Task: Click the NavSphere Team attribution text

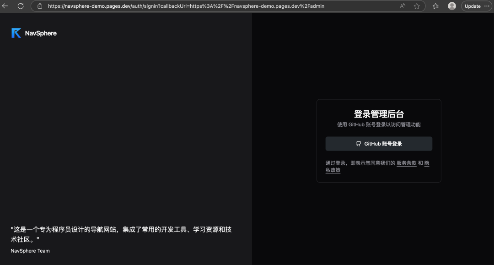Action: click(x=30, y=250)
